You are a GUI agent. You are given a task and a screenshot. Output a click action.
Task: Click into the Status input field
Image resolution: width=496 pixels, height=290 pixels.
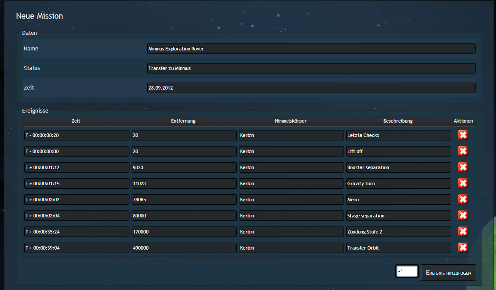point(311,68)
